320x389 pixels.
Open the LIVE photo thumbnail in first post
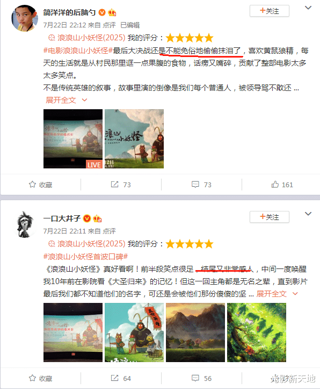click(x=73, y=139)
